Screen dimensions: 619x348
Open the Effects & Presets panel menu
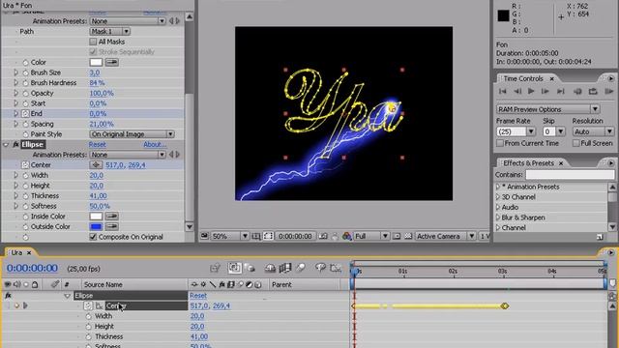610,163
